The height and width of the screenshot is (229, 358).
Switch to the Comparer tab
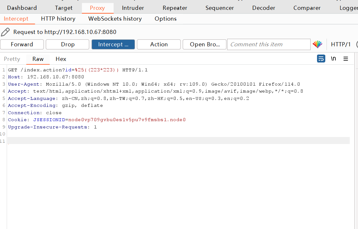click(x=307, y=8)
